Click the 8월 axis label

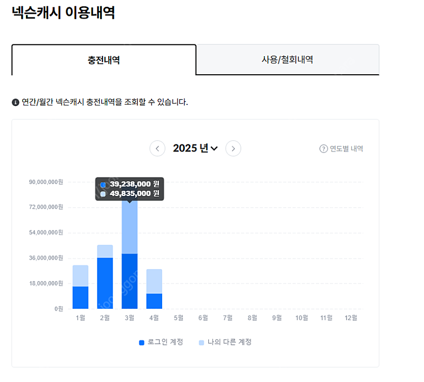(x=252, y=318)
